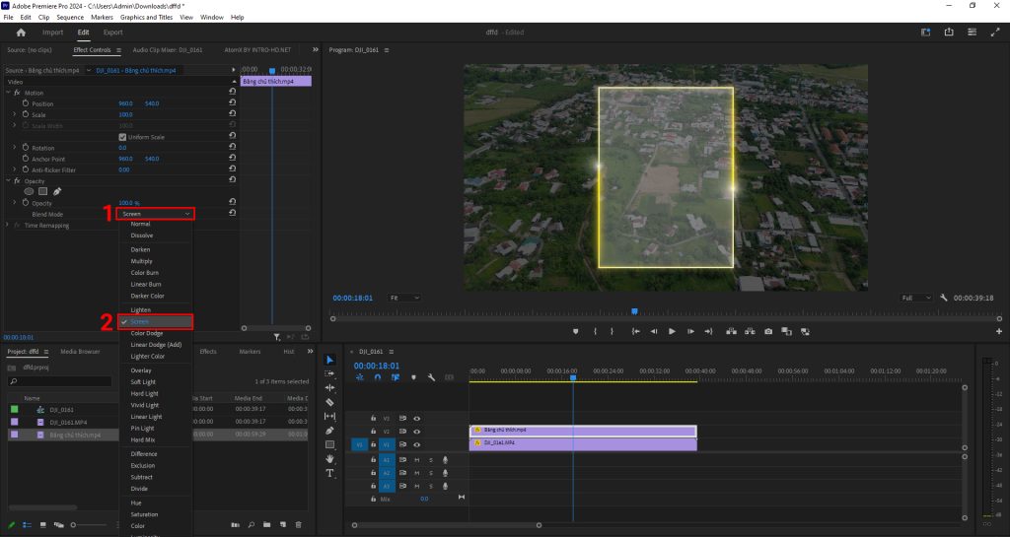Image resolution: width=1010 pixels, height=537 pixels.
Task: Uncheck the Uniform Scale checkbox
Action: (122, 137)
